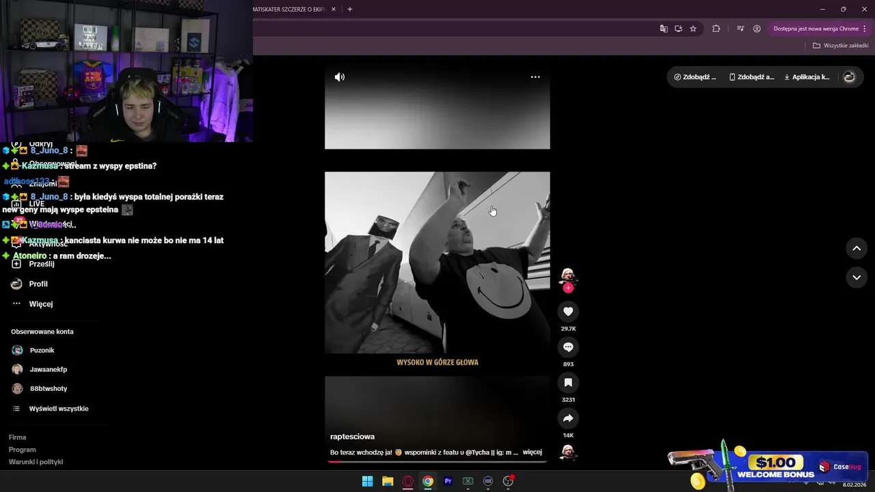Screen dimensions: 875x492
Task: Open the comments with the speech bubble icon
Action: coord(568,347)
